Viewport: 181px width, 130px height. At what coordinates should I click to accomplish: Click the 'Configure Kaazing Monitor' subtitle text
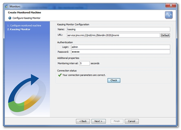27,18
